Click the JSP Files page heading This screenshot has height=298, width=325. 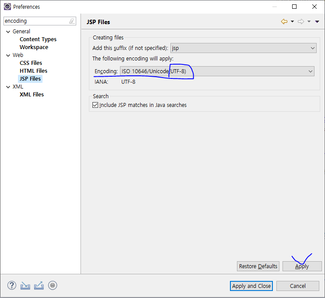click(x=98, y=22)
